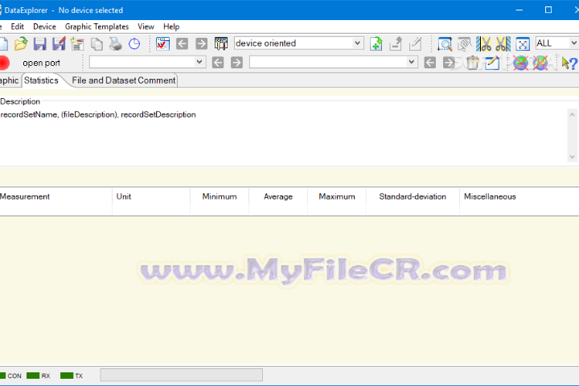Select the pan hand tool
The width and height of the screenshot is (579, 386).
click(x=464, y=43)
